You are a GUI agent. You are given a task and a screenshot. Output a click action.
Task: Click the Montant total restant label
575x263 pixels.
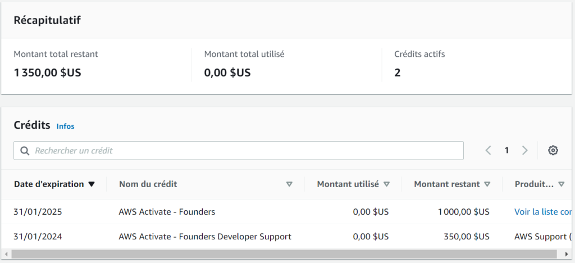[56, 55]
